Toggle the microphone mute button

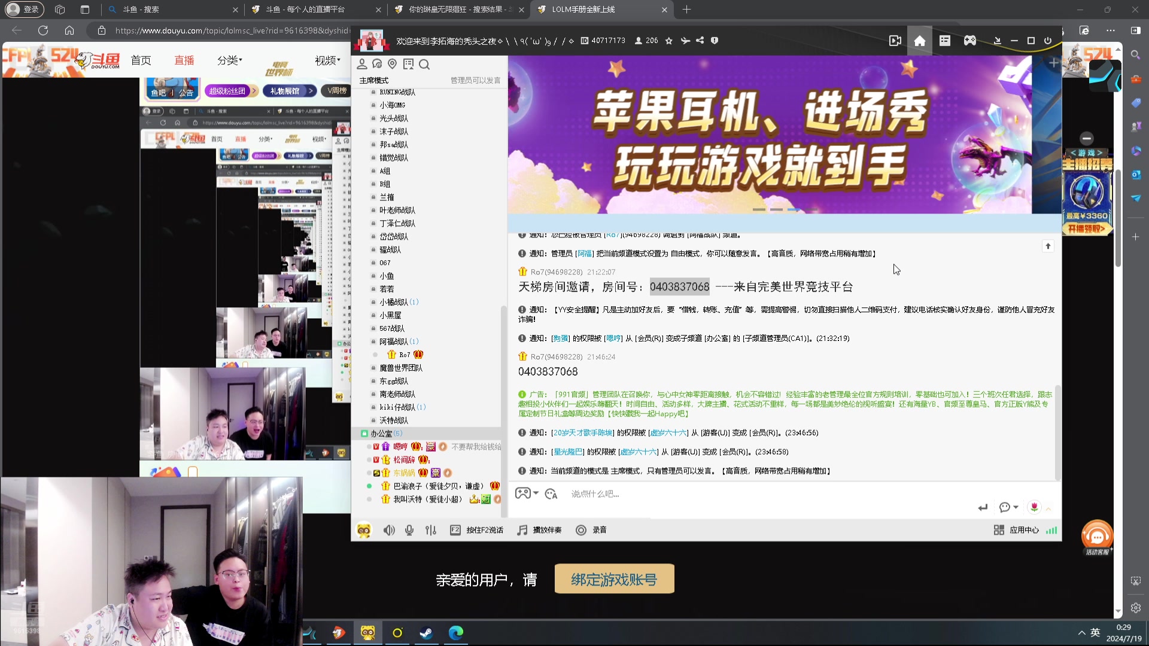click(409, 530)
